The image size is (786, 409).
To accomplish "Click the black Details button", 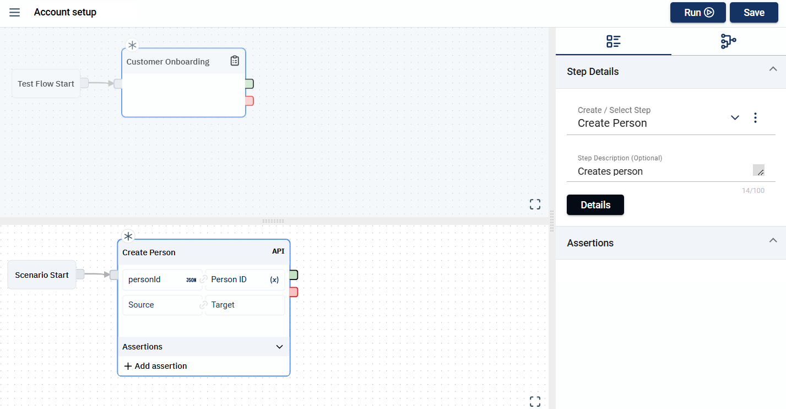I will coord(595,204).
